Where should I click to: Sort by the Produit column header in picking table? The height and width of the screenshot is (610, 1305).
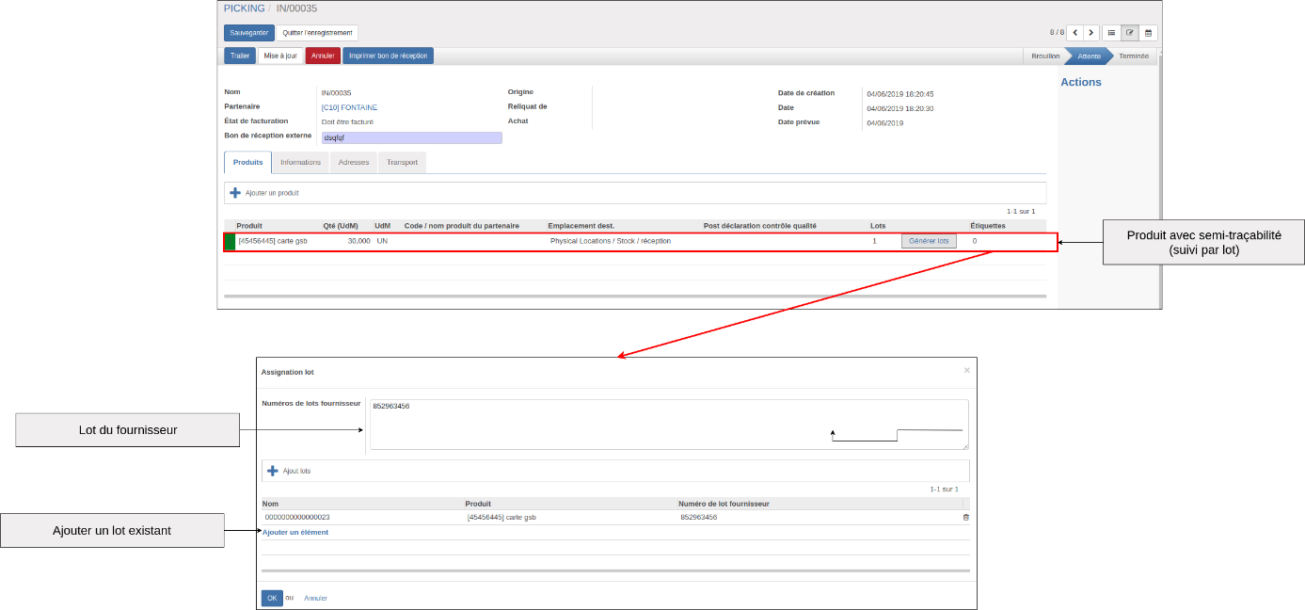click(x=249, y=226)
